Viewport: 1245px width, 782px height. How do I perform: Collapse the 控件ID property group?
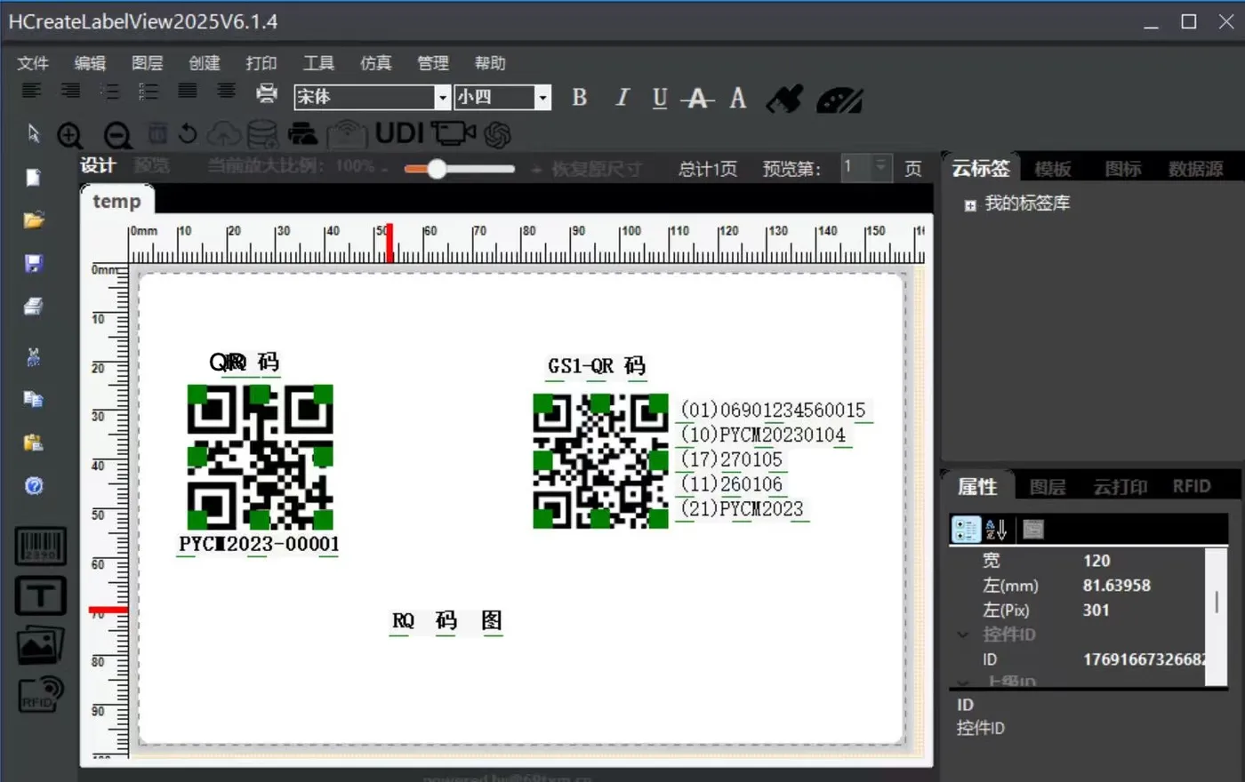click(x=962, y=634)
